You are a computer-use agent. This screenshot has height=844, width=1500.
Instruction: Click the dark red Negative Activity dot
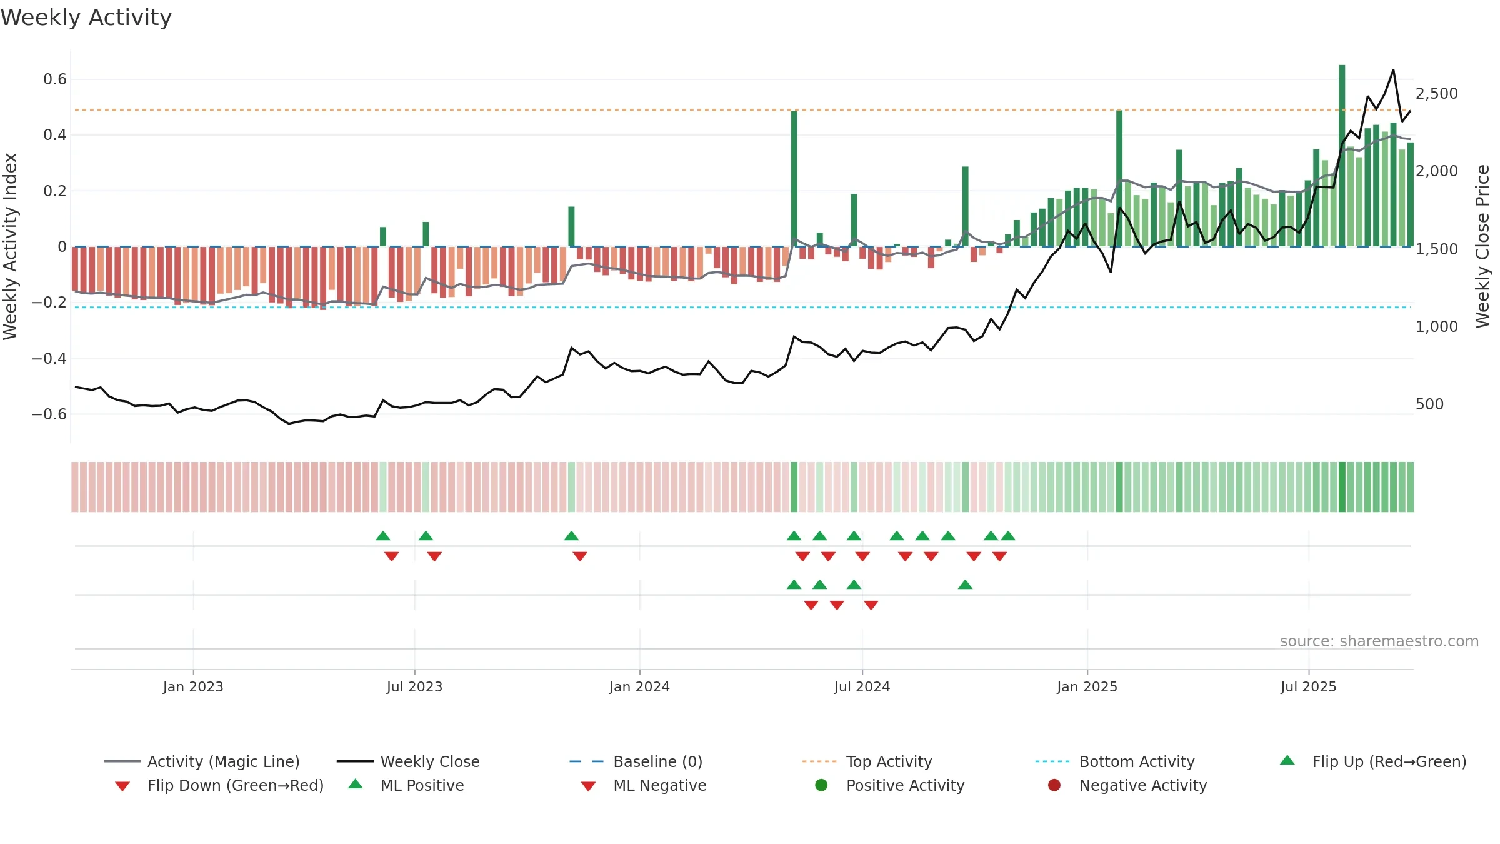[1054, 785]
